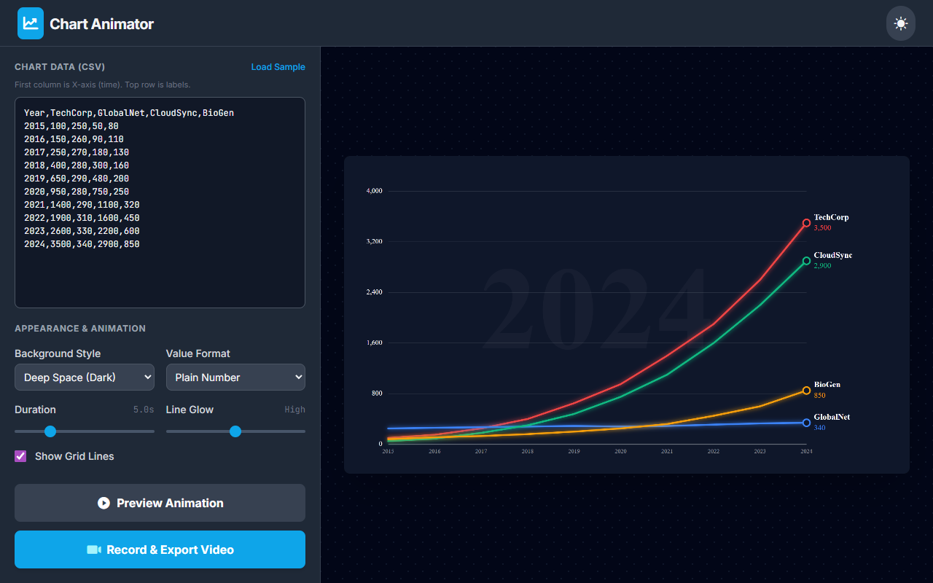Viewport: 933px width, 583px height.
Task: Select the blue GlobalNet line endpoint marker
Action: pyautogui.click(x=806, y=422)
